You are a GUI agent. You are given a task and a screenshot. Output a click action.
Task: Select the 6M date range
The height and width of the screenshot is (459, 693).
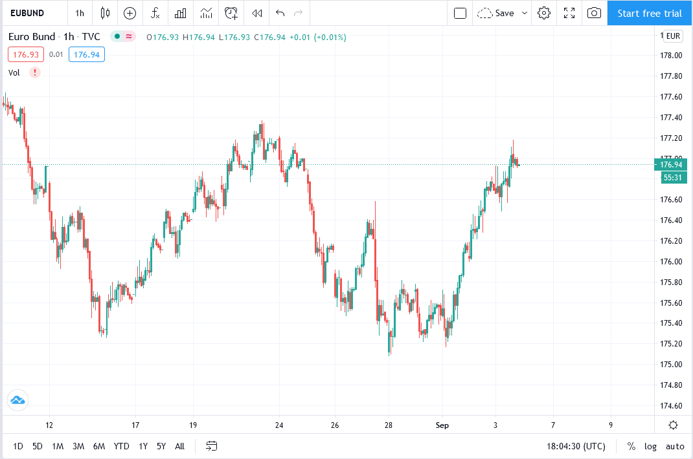(x=99, y=446)
